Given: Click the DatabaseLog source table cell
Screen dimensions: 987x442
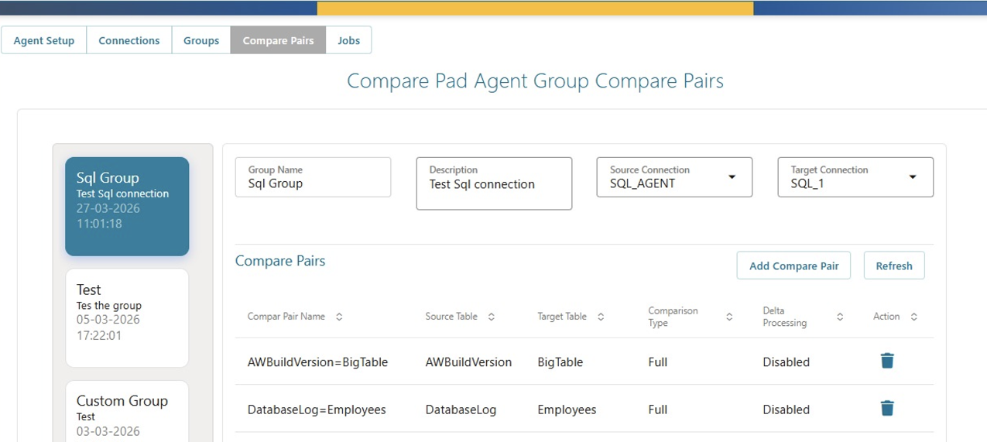Looking at the screenshot, I should (461, 409).
